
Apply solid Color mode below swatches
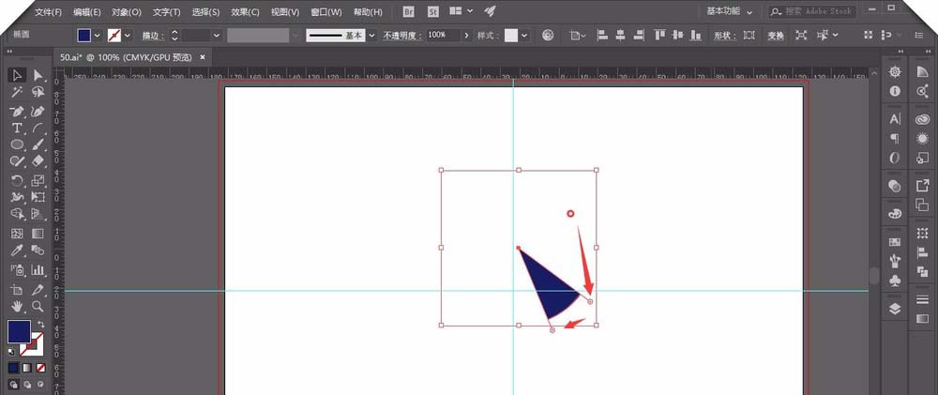[13, 368]
